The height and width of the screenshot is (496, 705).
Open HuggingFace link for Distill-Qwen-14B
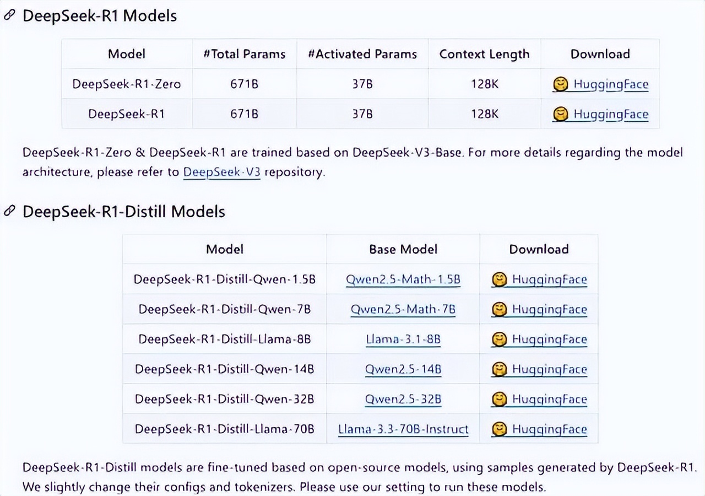point(549,369)
